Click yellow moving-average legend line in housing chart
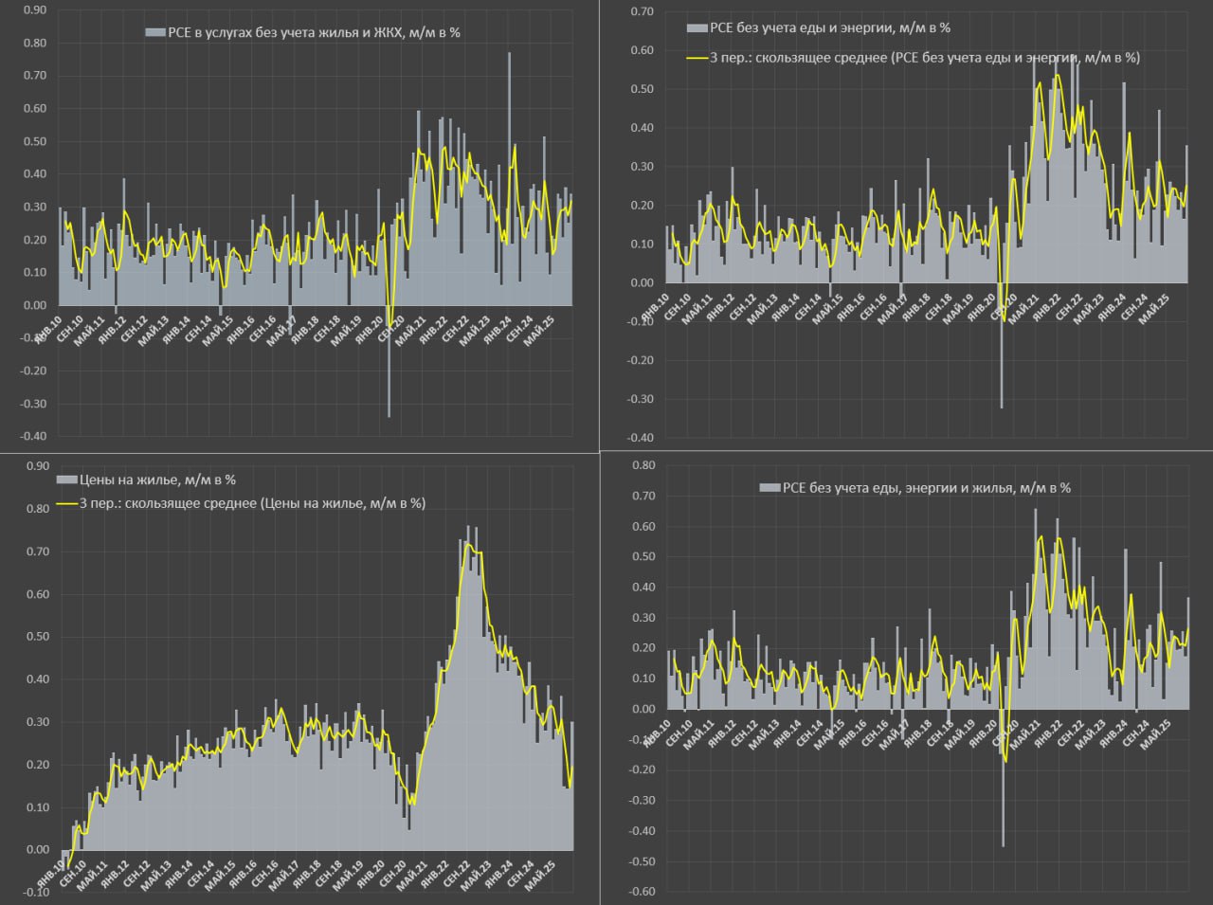This screenshot has height=905, width=1213. [x=67, y=503]
